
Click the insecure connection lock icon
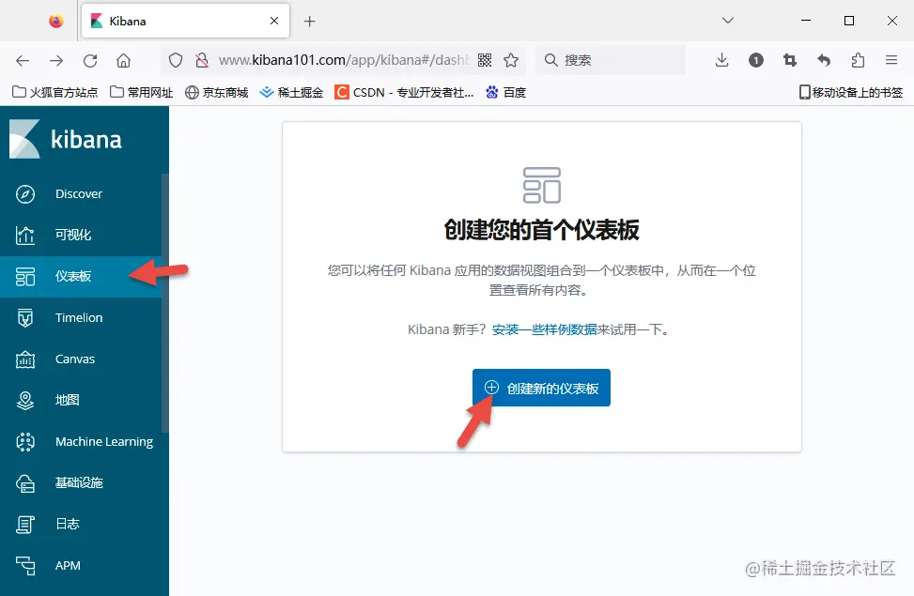202,60
